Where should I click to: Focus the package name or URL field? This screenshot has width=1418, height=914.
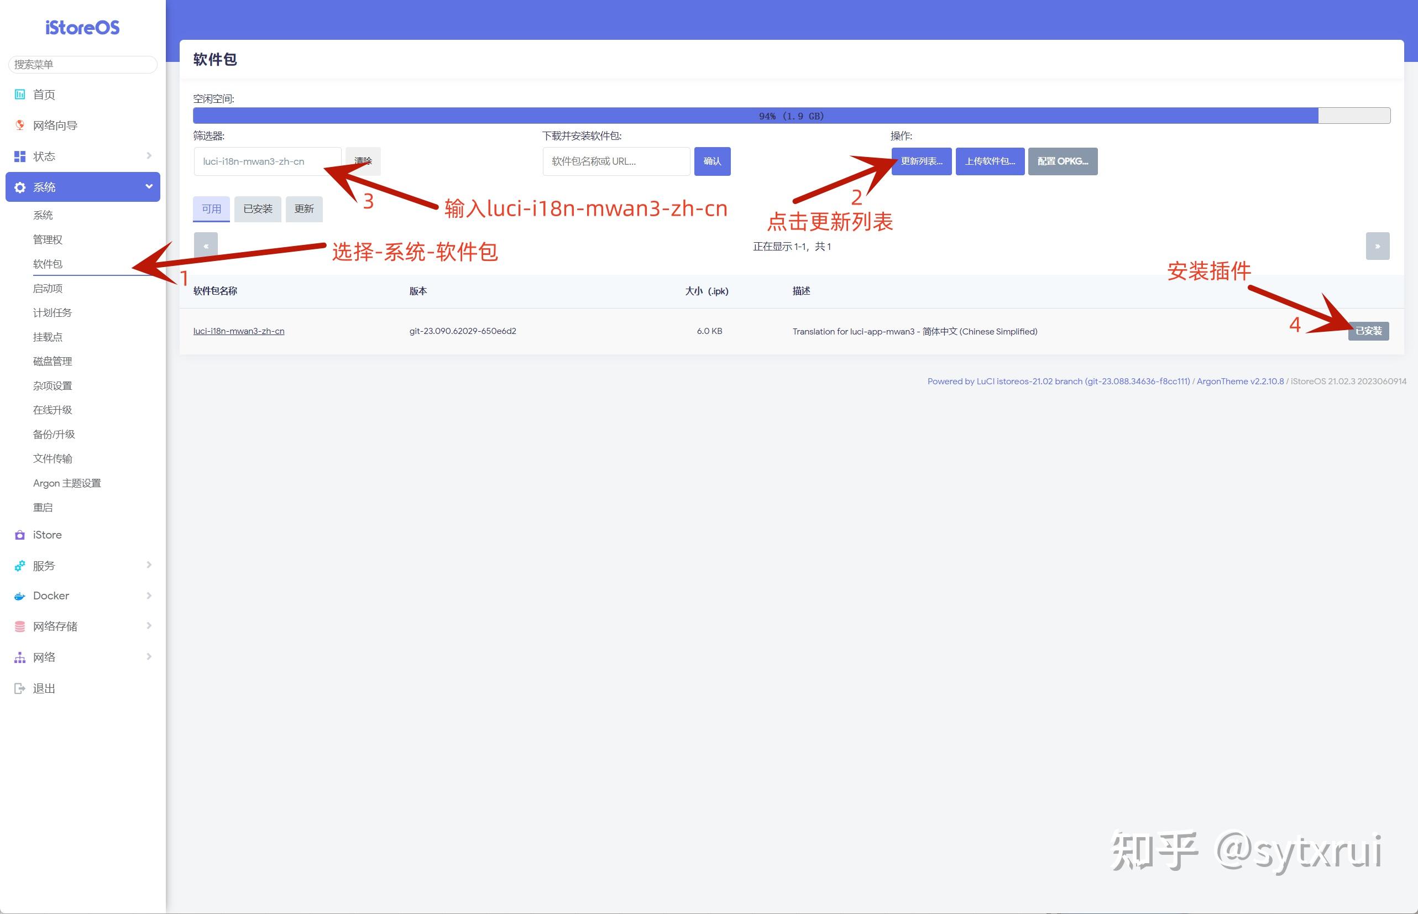pyautogui.click(x=616, y=161)
